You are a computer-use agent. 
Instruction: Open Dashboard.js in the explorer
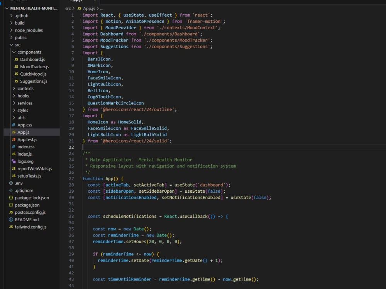coord(32,59)
